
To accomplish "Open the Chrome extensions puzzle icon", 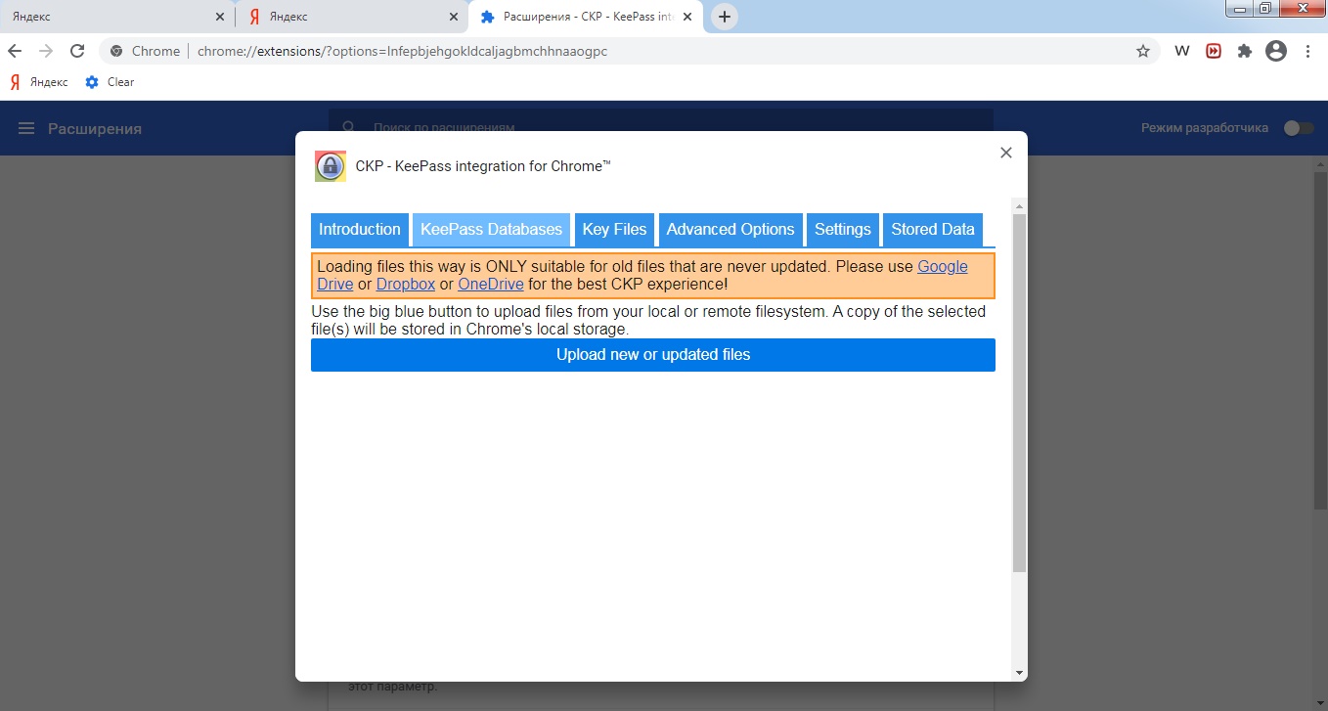I will (x=1244, y=51).
